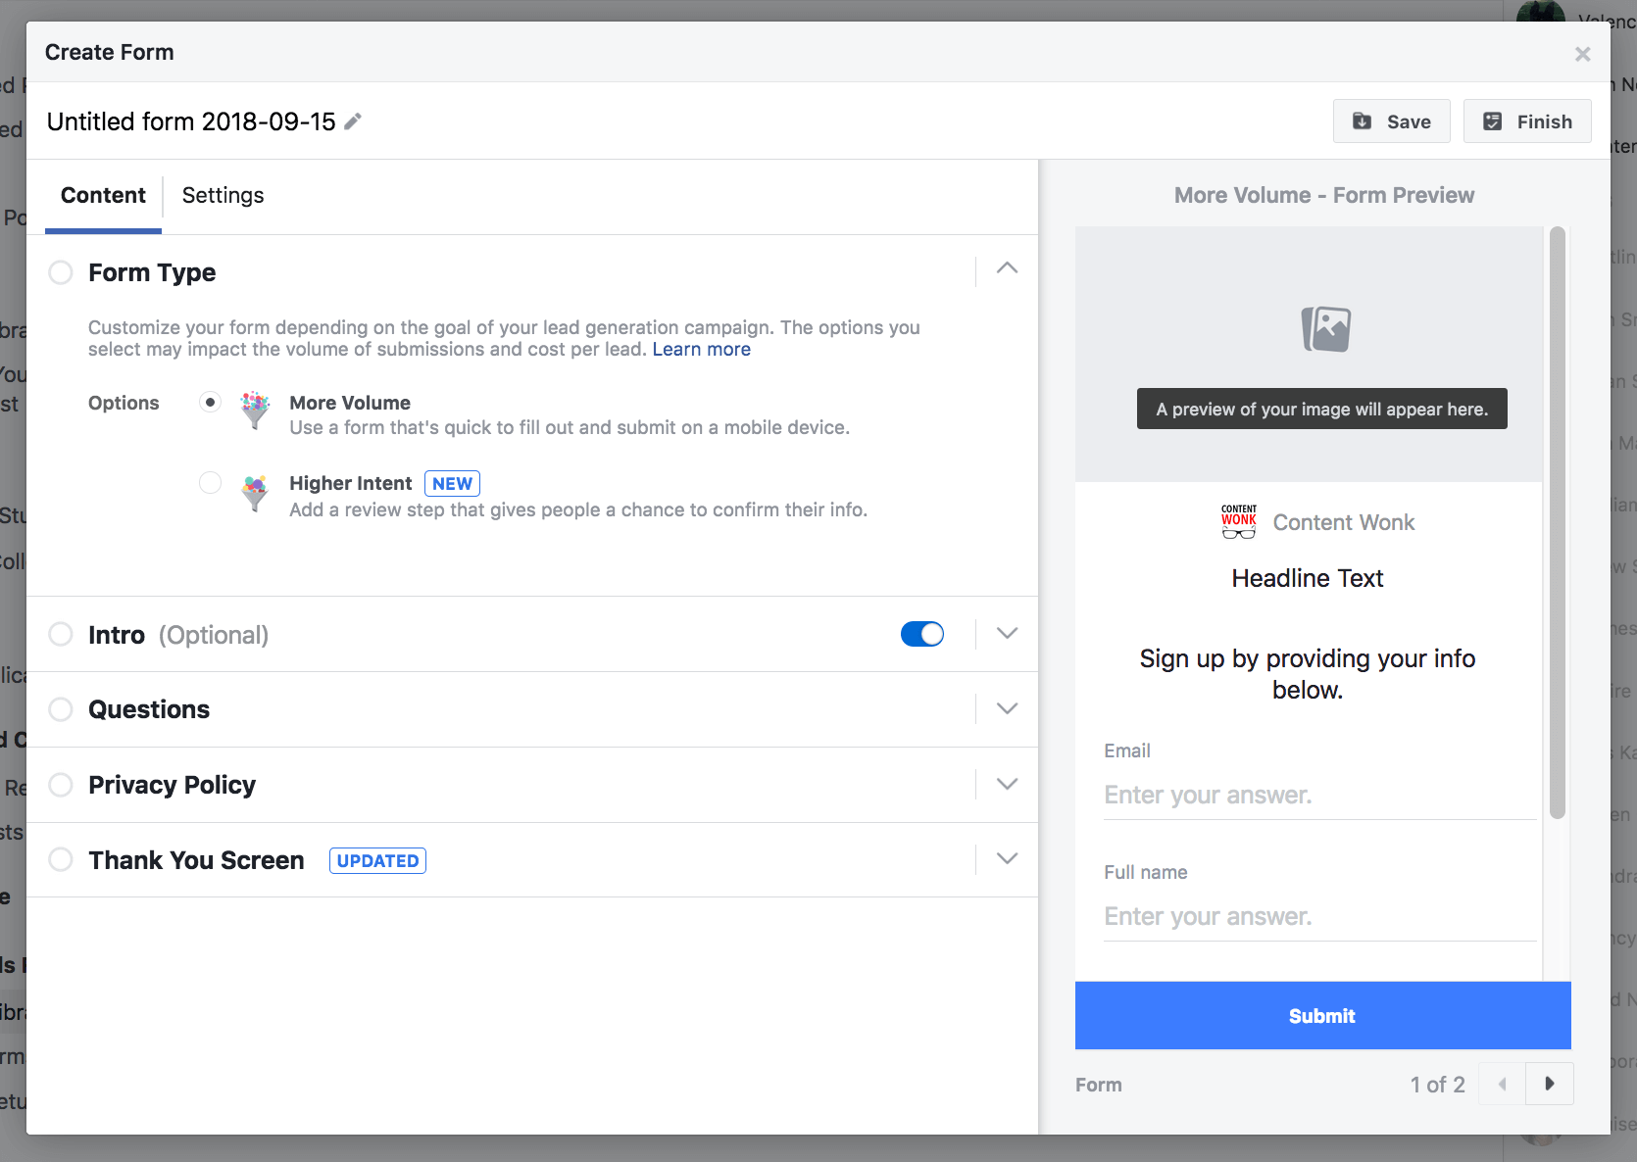The width and height of the screenshot is (1637, 1162).
Task: Click the Higher Intent option label
Action: tap(351, 483)
